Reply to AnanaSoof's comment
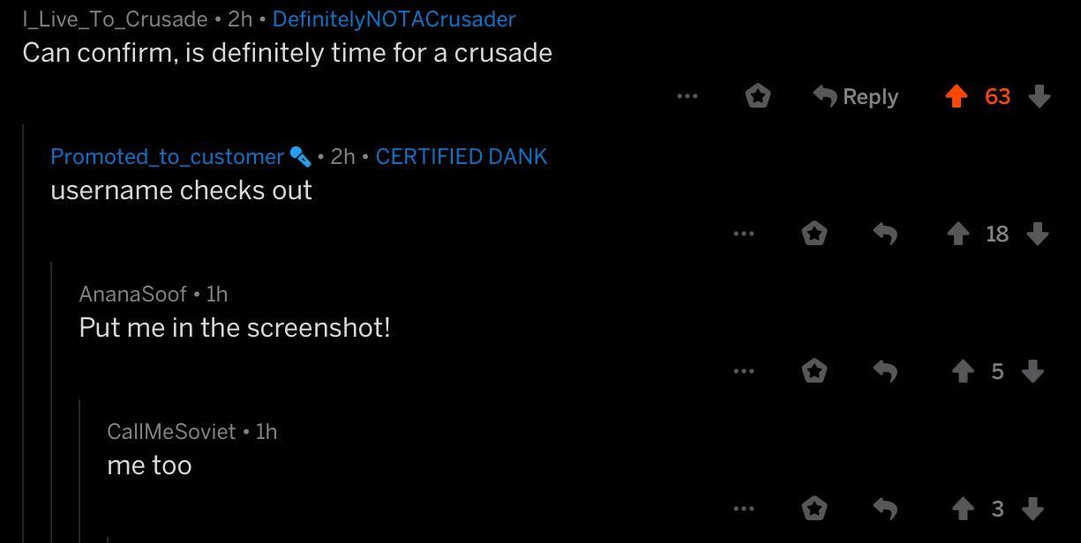The height and width of the screenshot is (543, 1081). pyautogui.click(x=884, y=371)
